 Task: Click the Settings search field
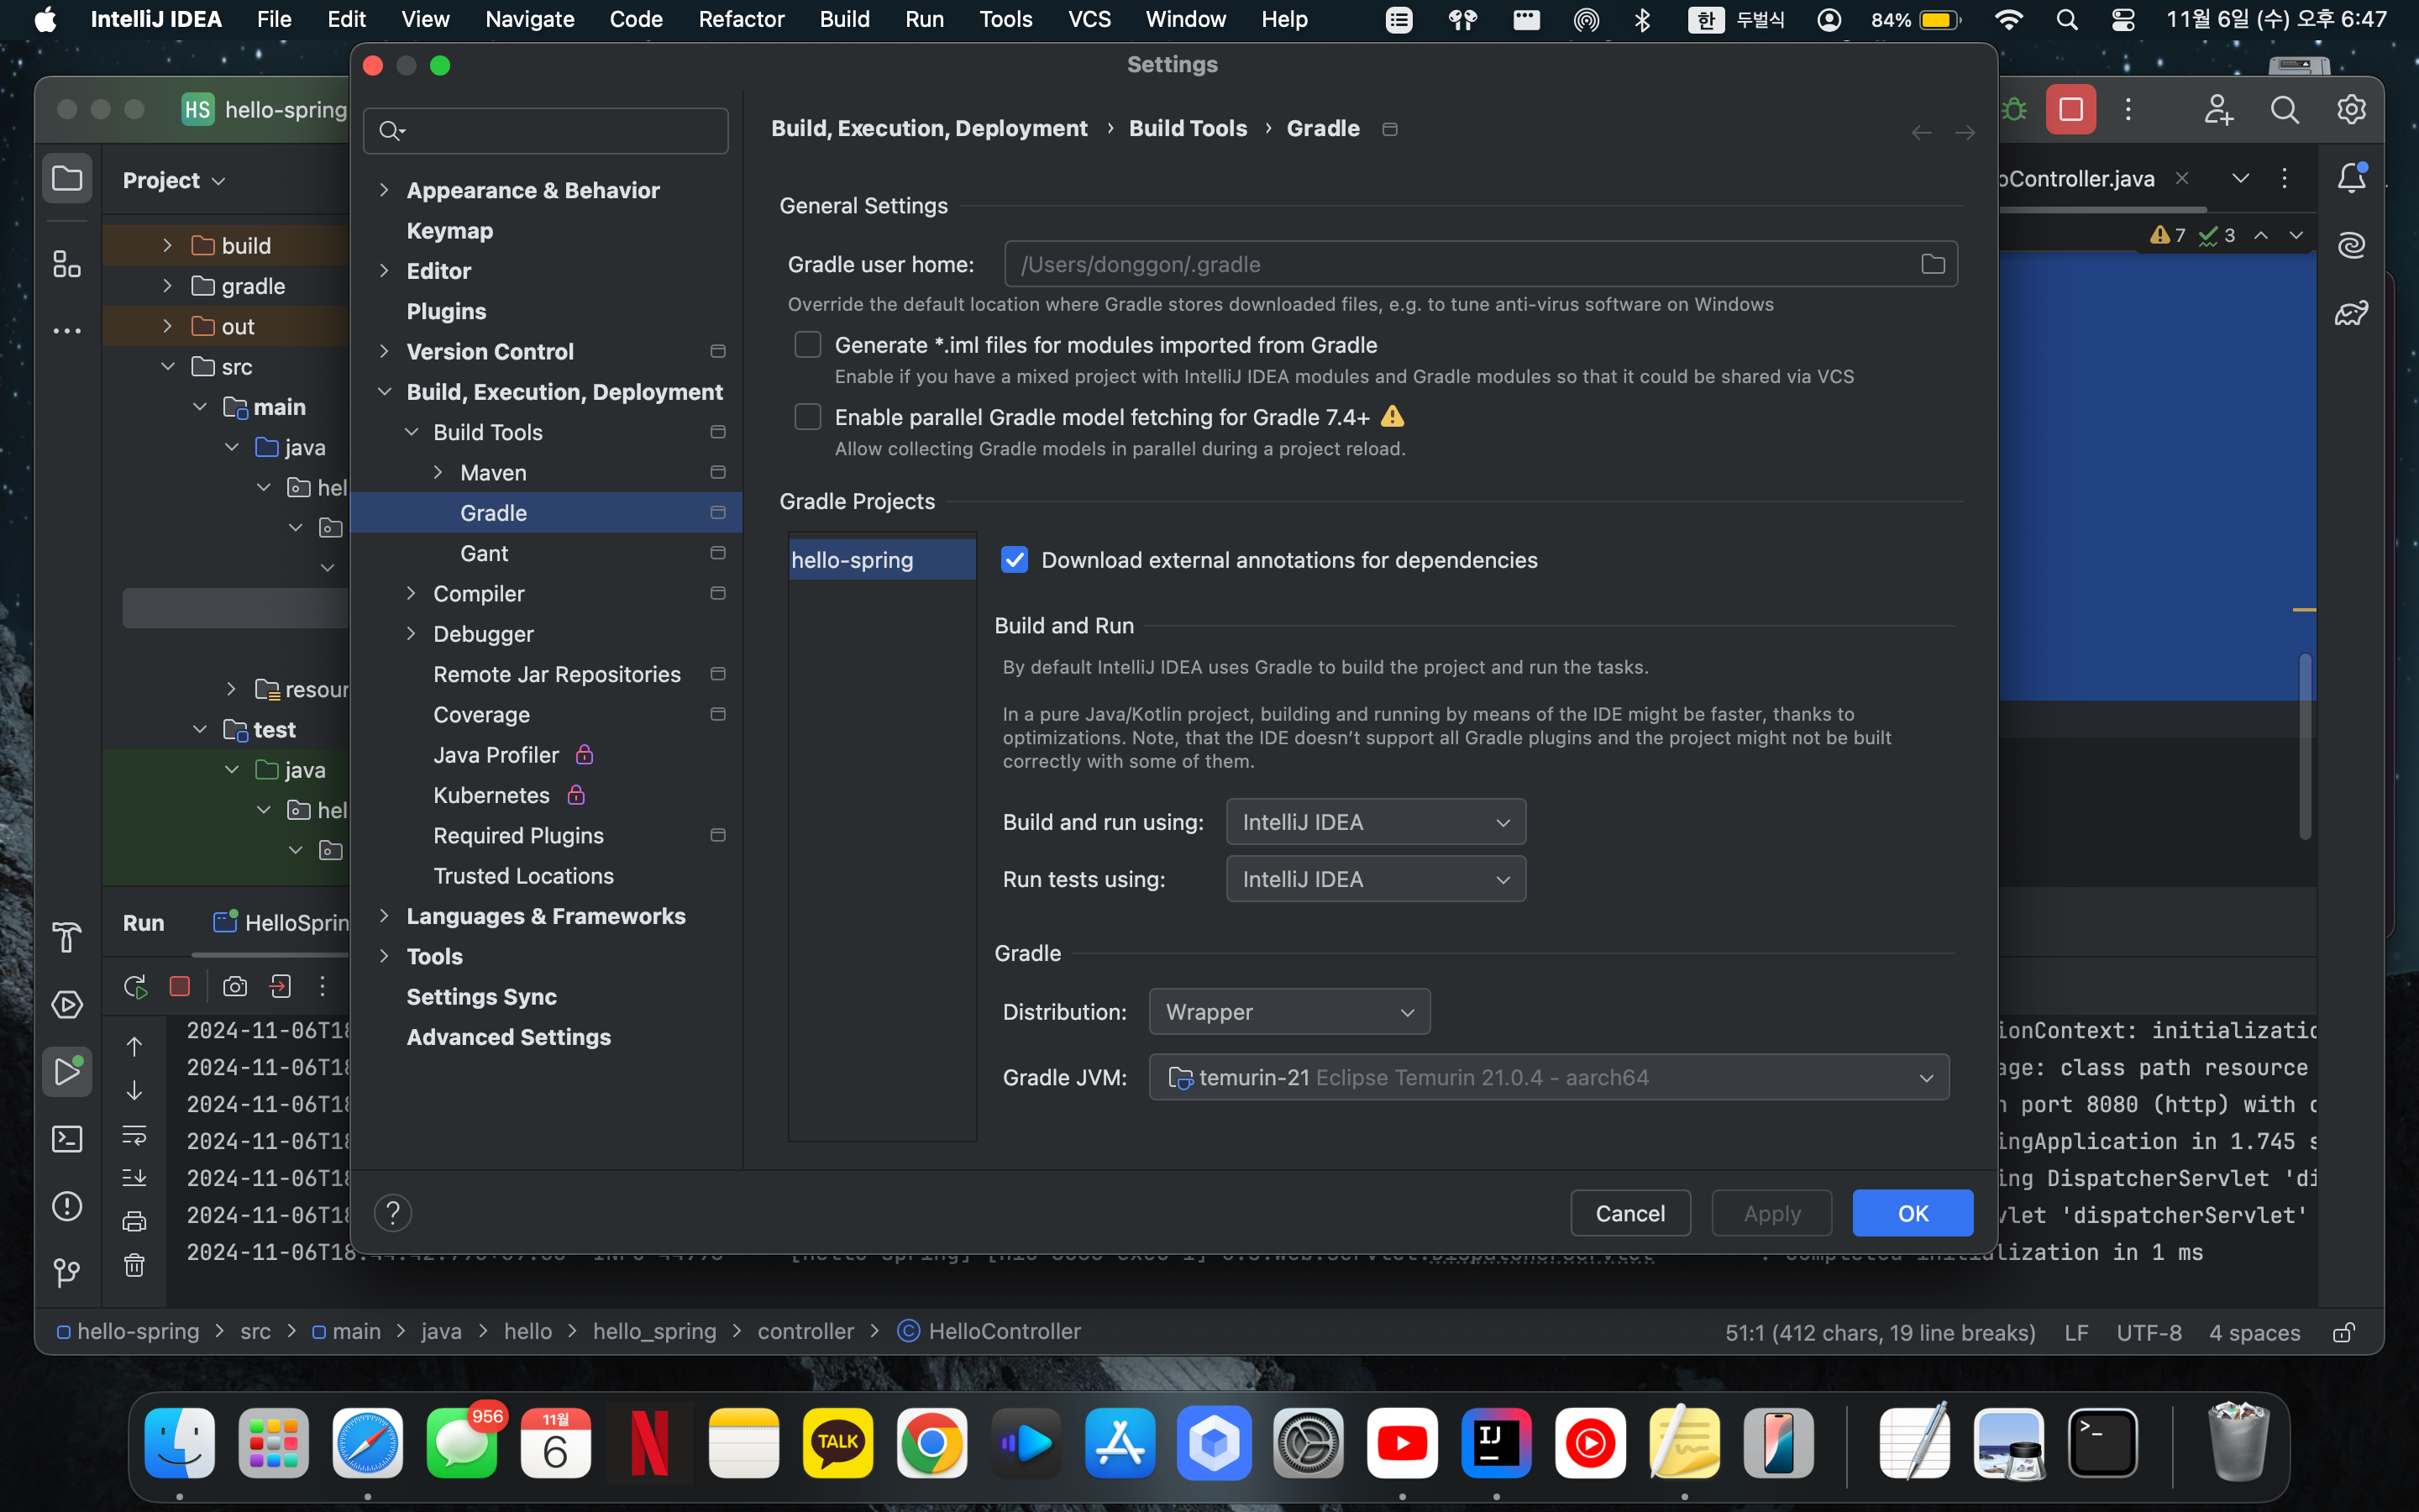point(546,131)
